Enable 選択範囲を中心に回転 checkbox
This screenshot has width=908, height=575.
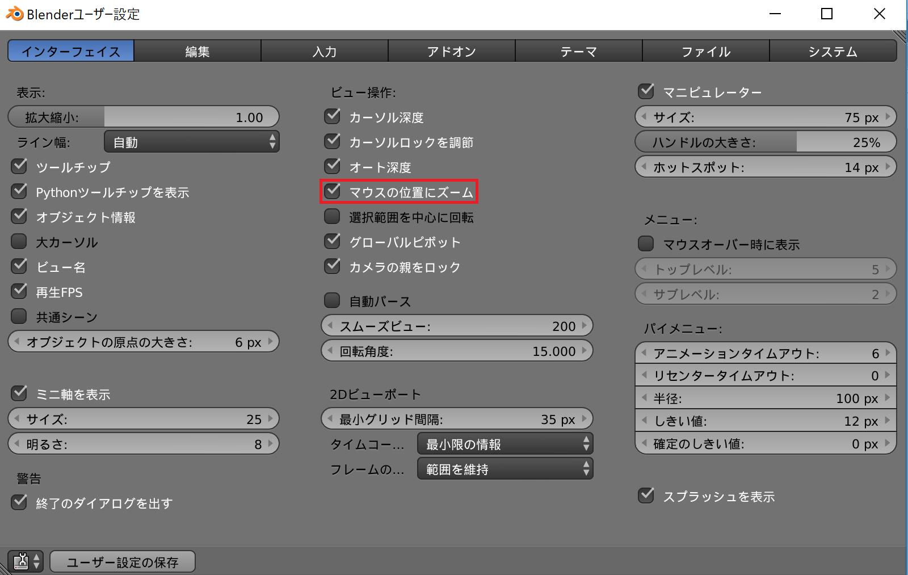coord(332,216)
